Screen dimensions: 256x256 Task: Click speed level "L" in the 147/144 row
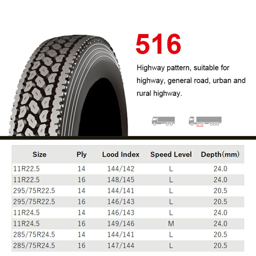(x=171, y=245)
